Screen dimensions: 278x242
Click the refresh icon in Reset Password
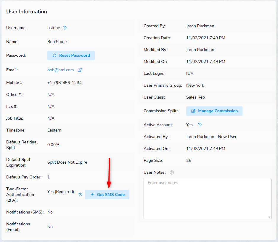click(x=54, y=56)
